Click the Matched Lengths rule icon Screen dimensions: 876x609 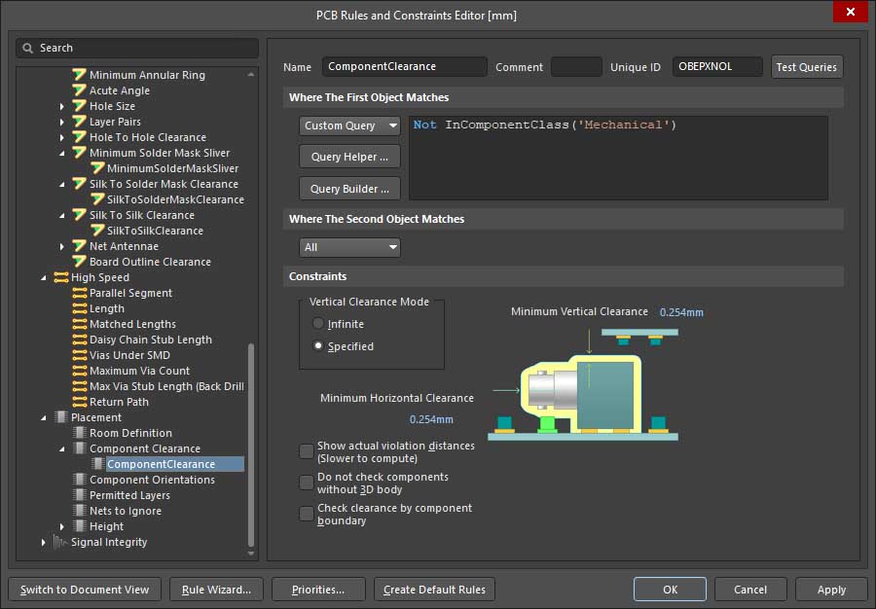click(x=79, y=324)
